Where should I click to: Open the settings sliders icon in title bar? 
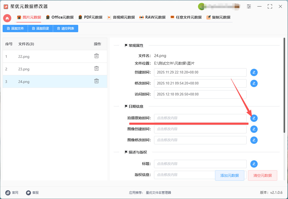249,7
